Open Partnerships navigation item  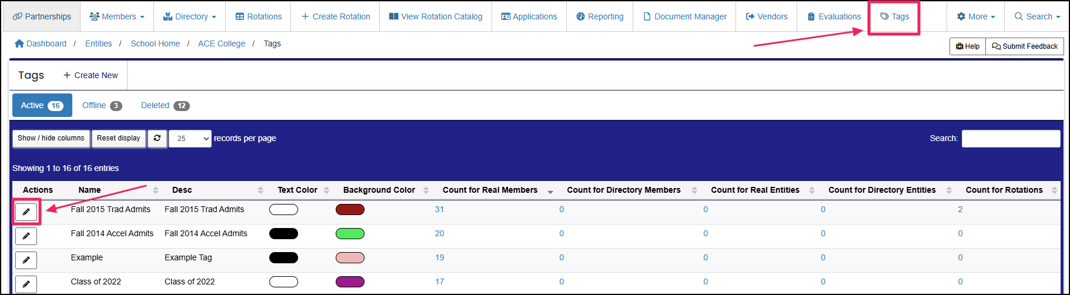coord(42,16)
